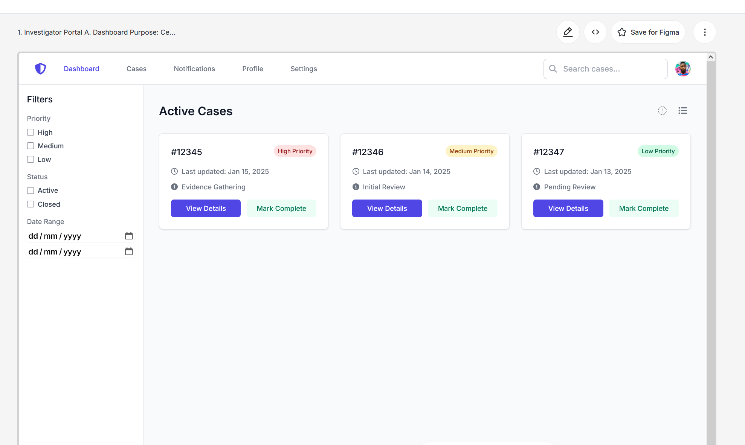Click the magnifier icon in search box
The image size is (745, 445).
click(553, 69)
